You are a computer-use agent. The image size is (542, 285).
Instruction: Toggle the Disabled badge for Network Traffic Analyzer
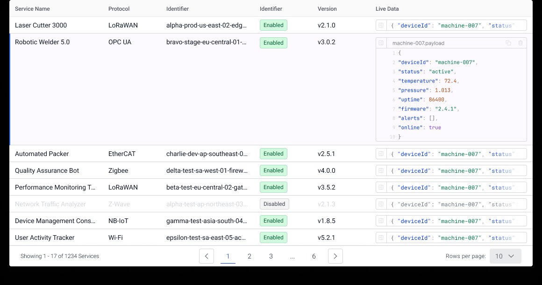tap(274, 204)
